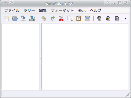Cut selection using the red scissors icon
The image size is (131, 98).
point(61,18)
